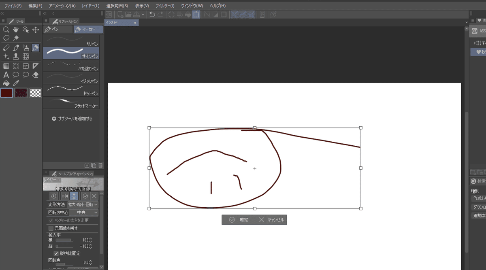Viewport: 486px width, 270px height.
Task: Select the Zoom magnifier tool
Action: [x=6, y=29]
